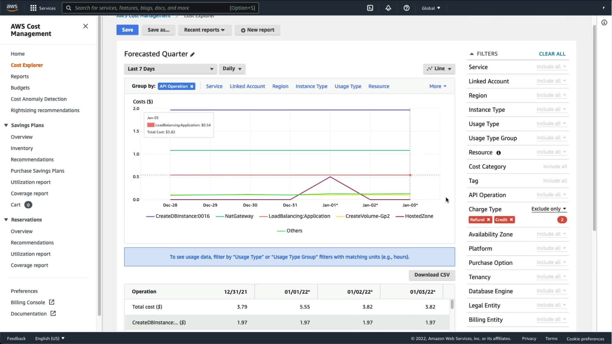The width and height of the screenshot is (612, 344).
Task: Open the Last 7 Days date range dropdown
Action: (x=171, y=69)
